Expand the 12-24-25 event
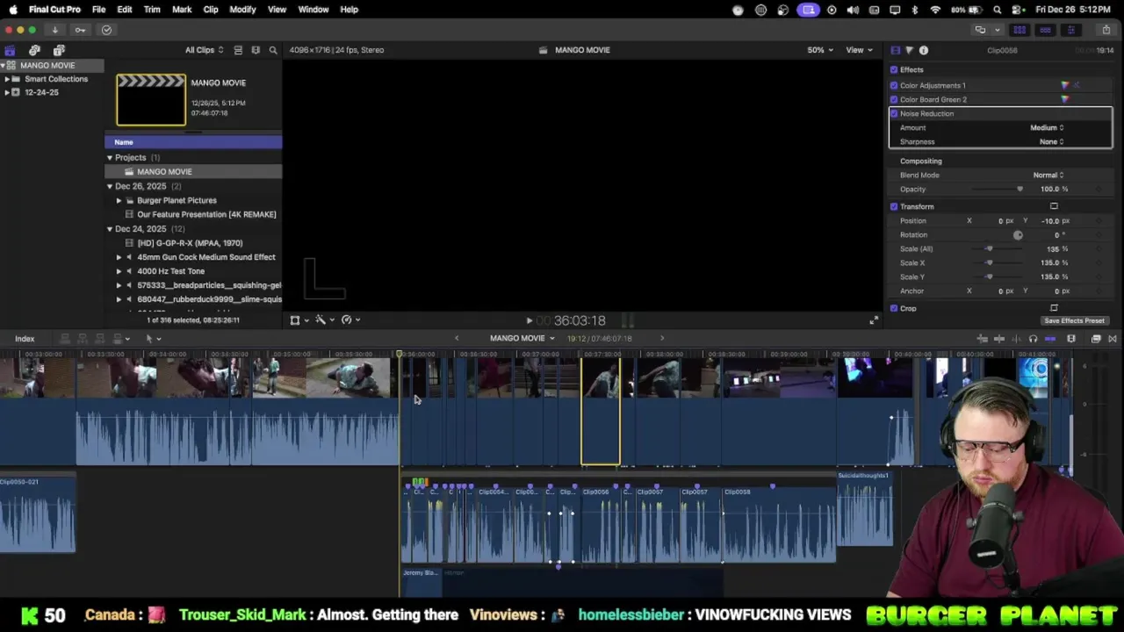This screenshot has width=1124, height=632. coord(7,92)
